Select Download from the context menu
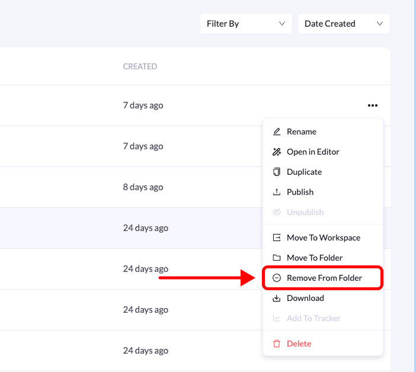 click(322, 298)
